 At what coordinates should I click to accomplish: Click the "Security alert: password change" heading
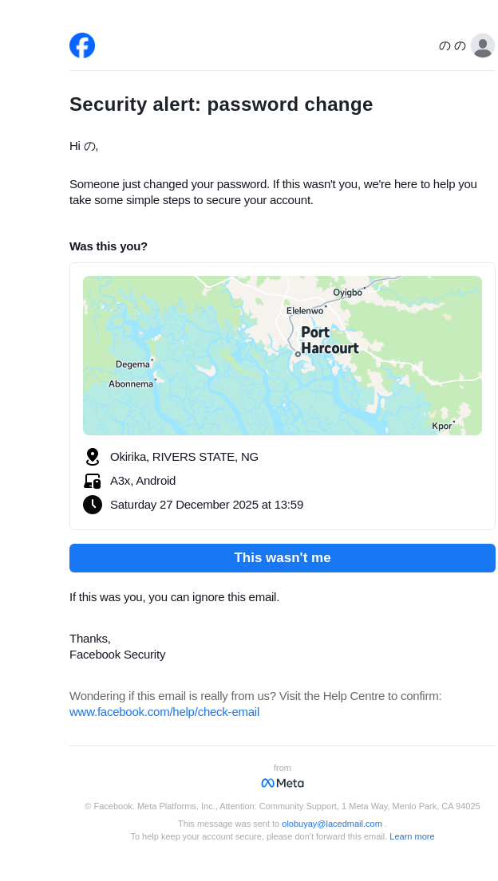click(221, 104)
